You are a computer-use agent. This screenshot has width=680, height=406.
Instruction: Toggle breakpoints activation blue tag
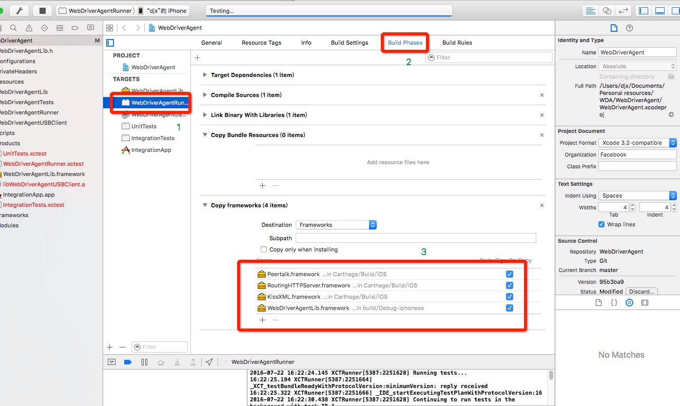click(128, 362)
